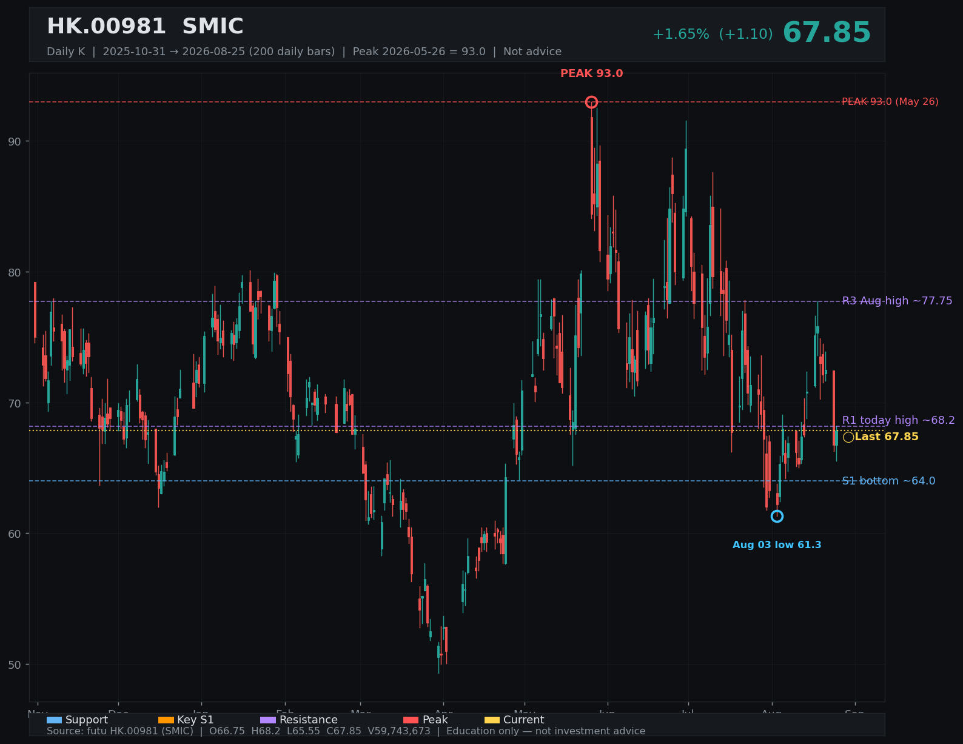
Task: Select the orange Key S1 legend swatch
Action: [166, 720]
